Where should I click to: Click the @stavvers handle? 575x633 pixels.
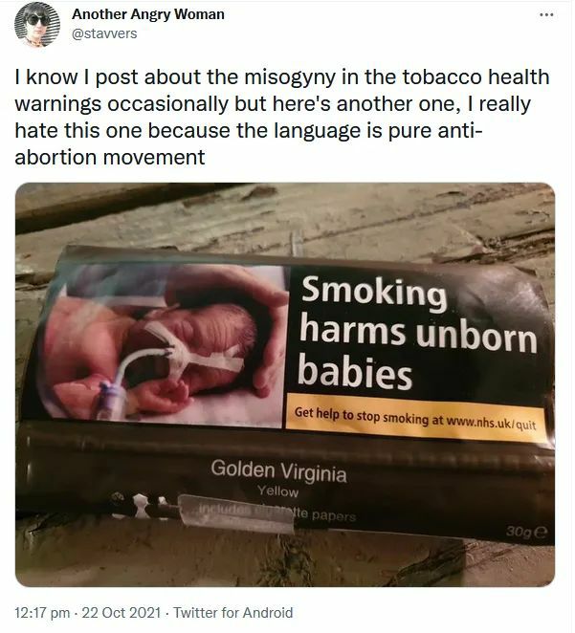point(104,33)
